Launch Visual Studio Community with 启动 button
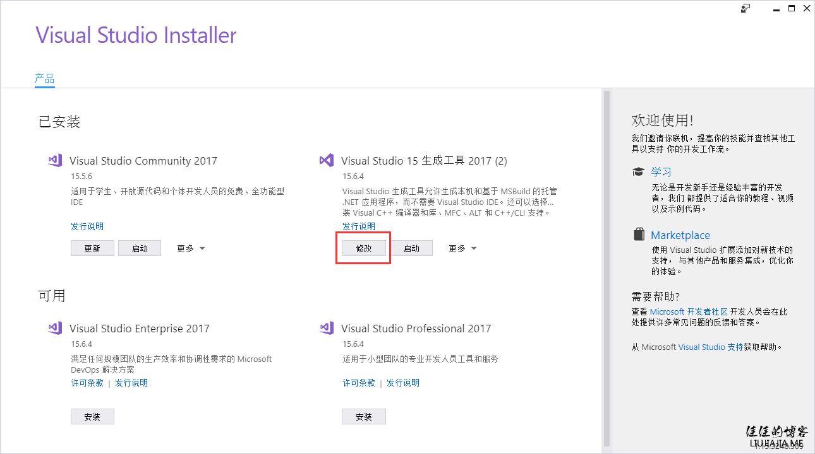815x454 pixels. (x=140, y=248)
